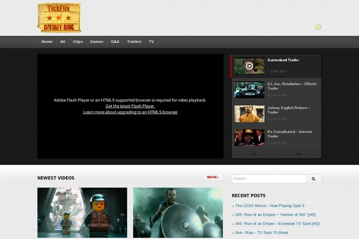Open 300: Rise of an Empire Heroes of 300 post

coord(275,215)
